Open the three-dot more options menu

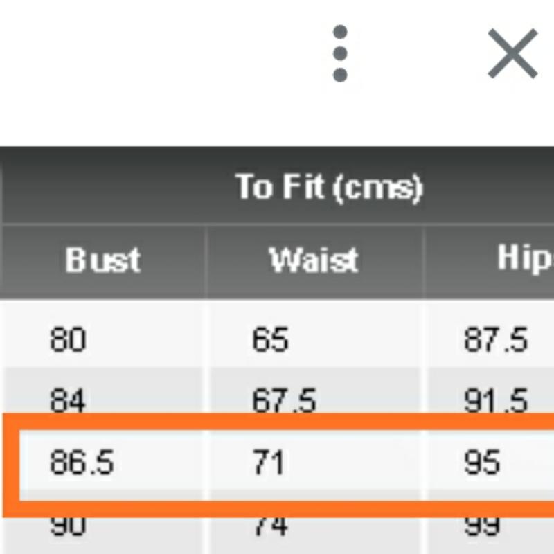point(339,54)
